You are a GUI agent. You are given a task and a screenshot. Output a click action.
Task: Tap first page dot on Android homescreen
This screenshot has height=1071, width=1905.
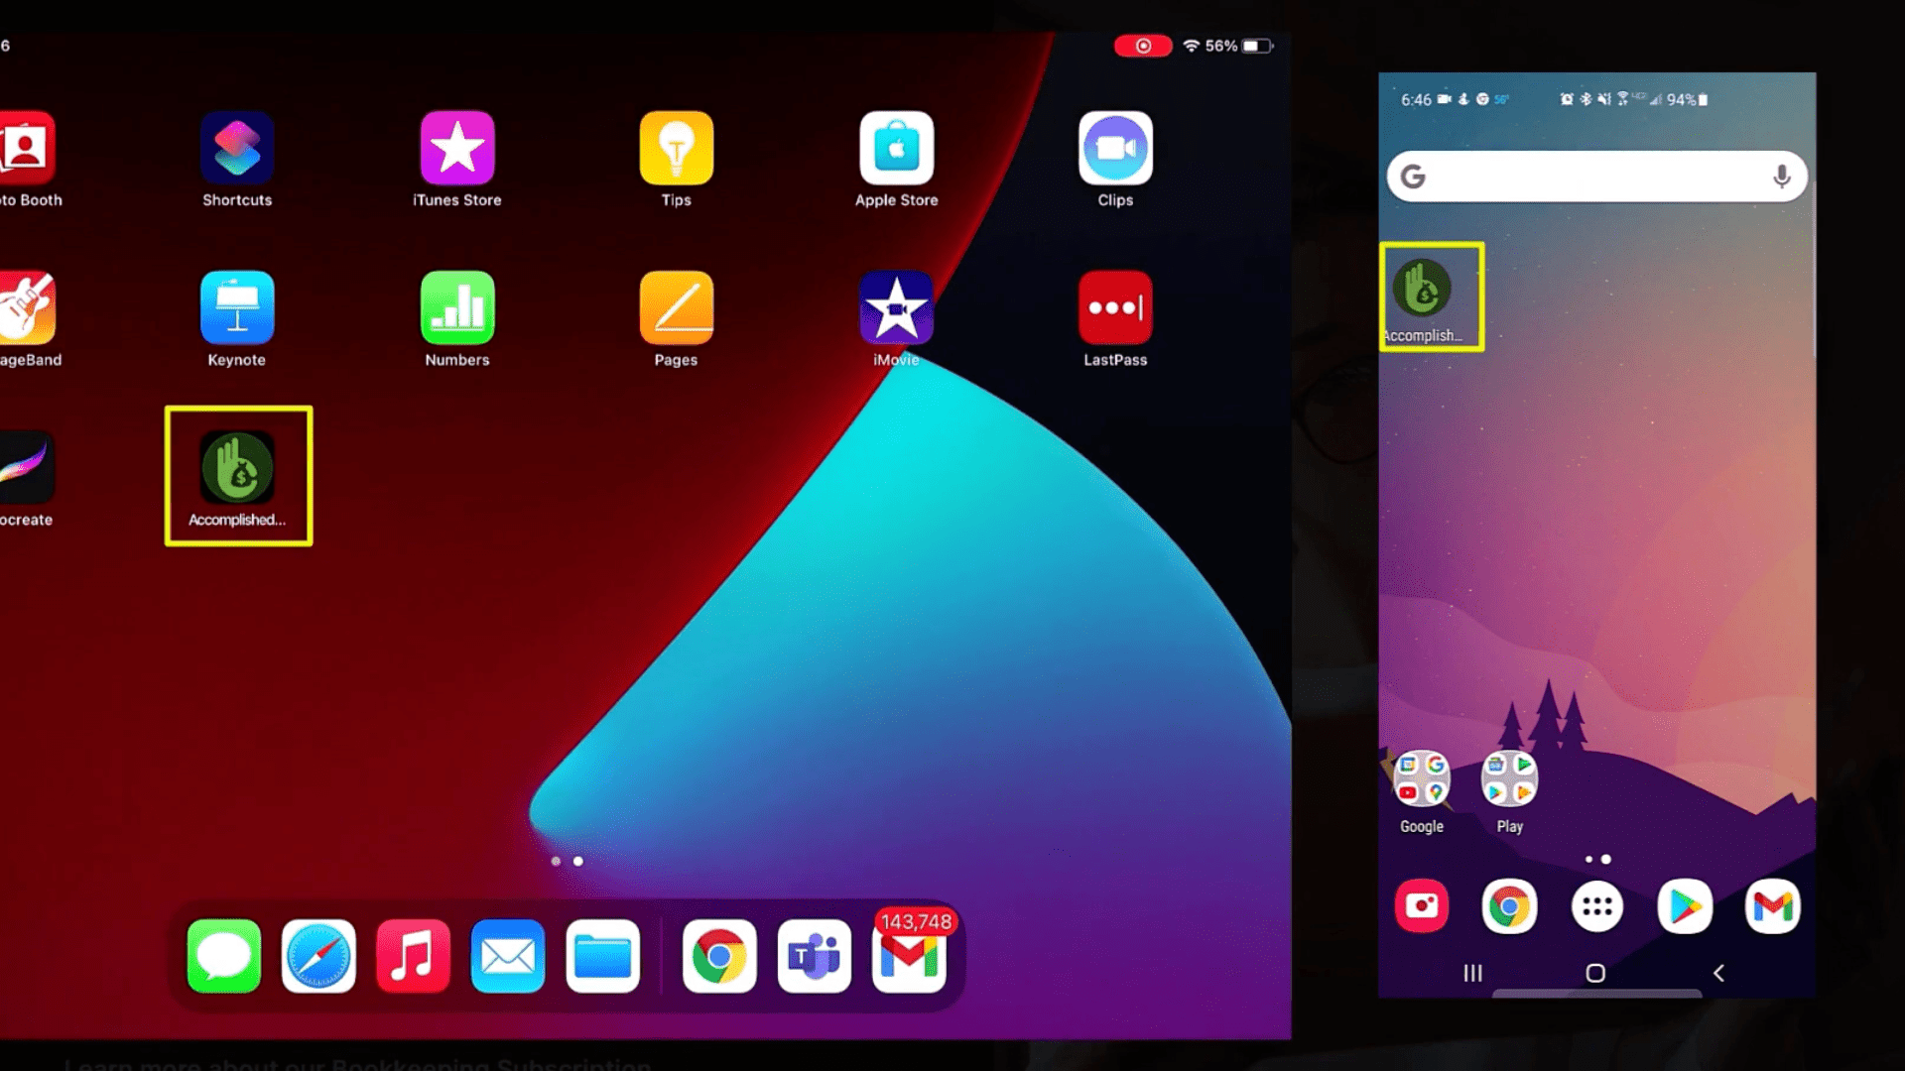tap(1587, 857)
